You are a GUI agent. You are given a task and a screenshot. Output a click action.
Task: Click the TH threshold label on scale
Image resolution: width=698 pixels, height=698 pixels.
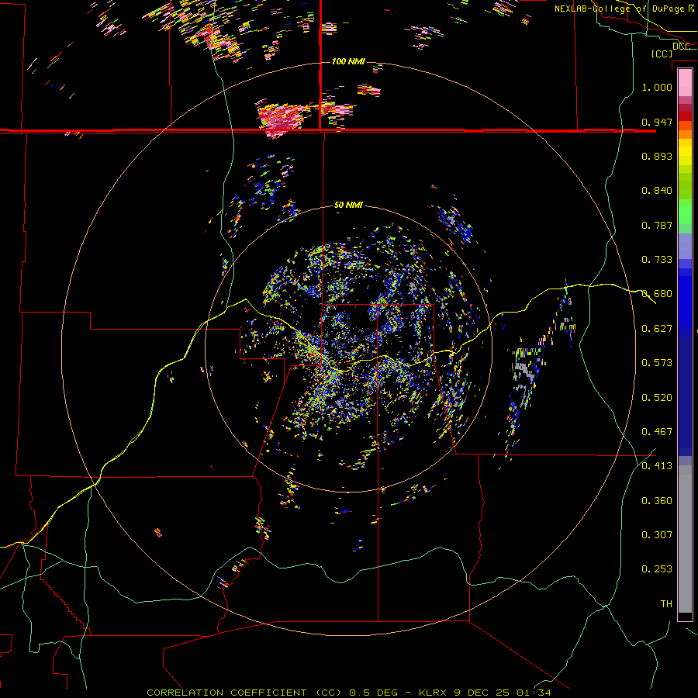pos(666,603)
